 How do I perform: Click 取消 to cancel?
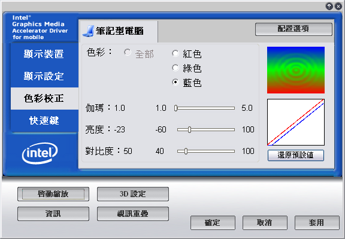click(265, 223)
